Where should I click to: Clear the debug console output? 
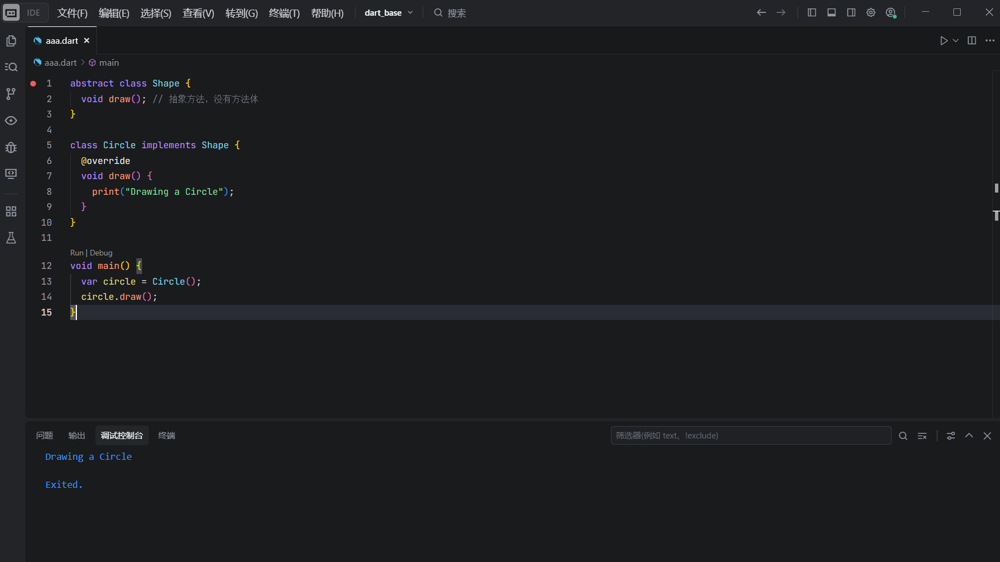[x=922, y=436]
